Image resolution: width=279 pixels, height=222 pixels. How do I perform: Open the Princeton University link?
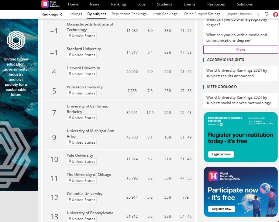click(84, 87)
